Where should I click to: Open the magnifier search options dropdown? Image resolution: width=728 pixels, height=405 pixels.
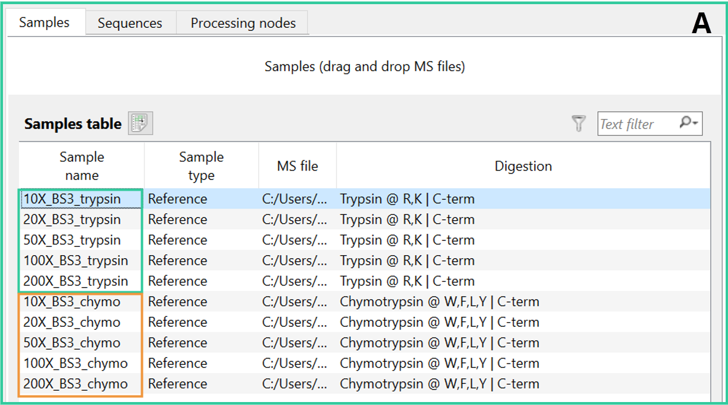click(689, 123)
